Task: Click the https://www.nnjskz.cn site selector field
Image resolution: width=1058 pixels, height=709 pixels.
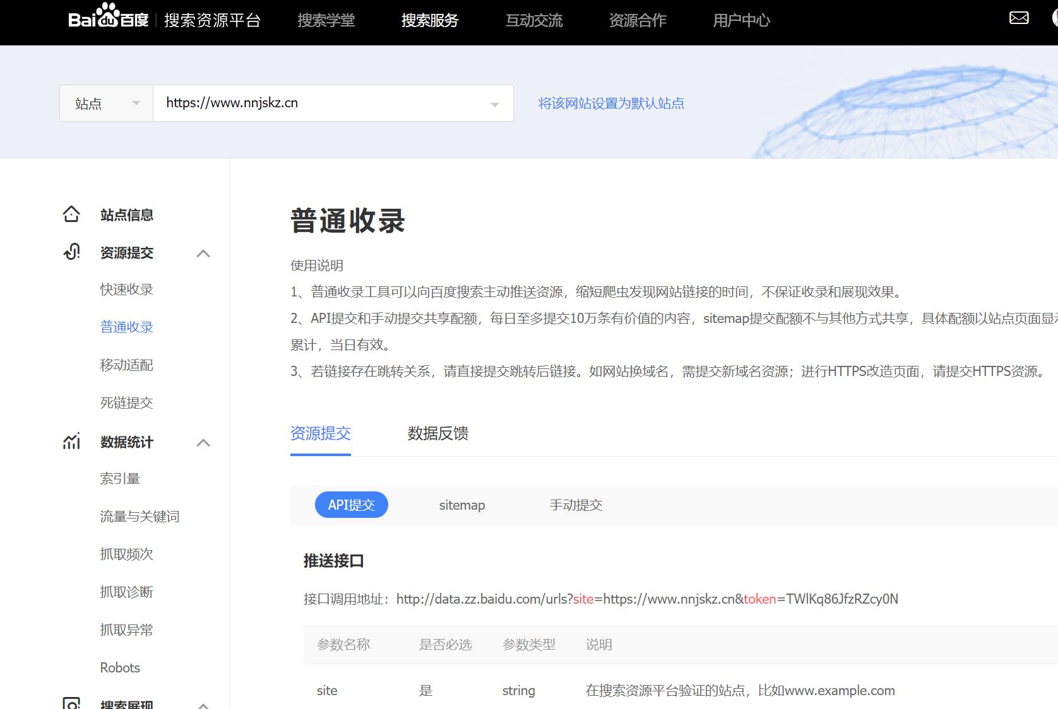Action: click(333, 103)
